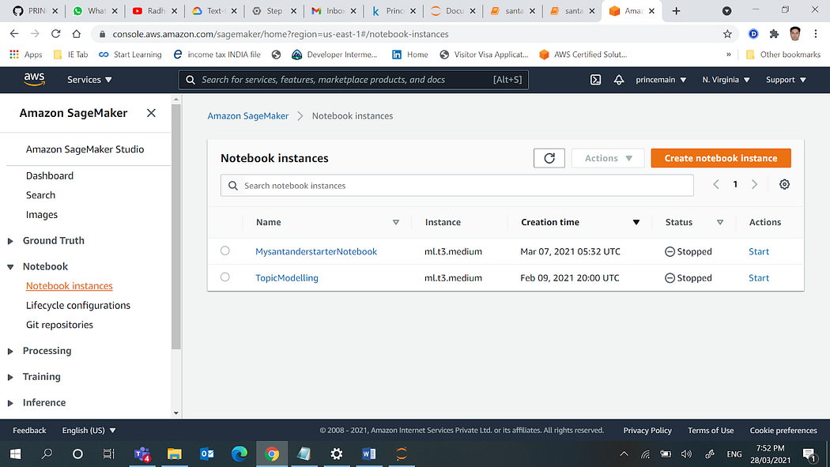
Task: Switch to the Inbox Gmail browser tab
Action: [334, 11]
